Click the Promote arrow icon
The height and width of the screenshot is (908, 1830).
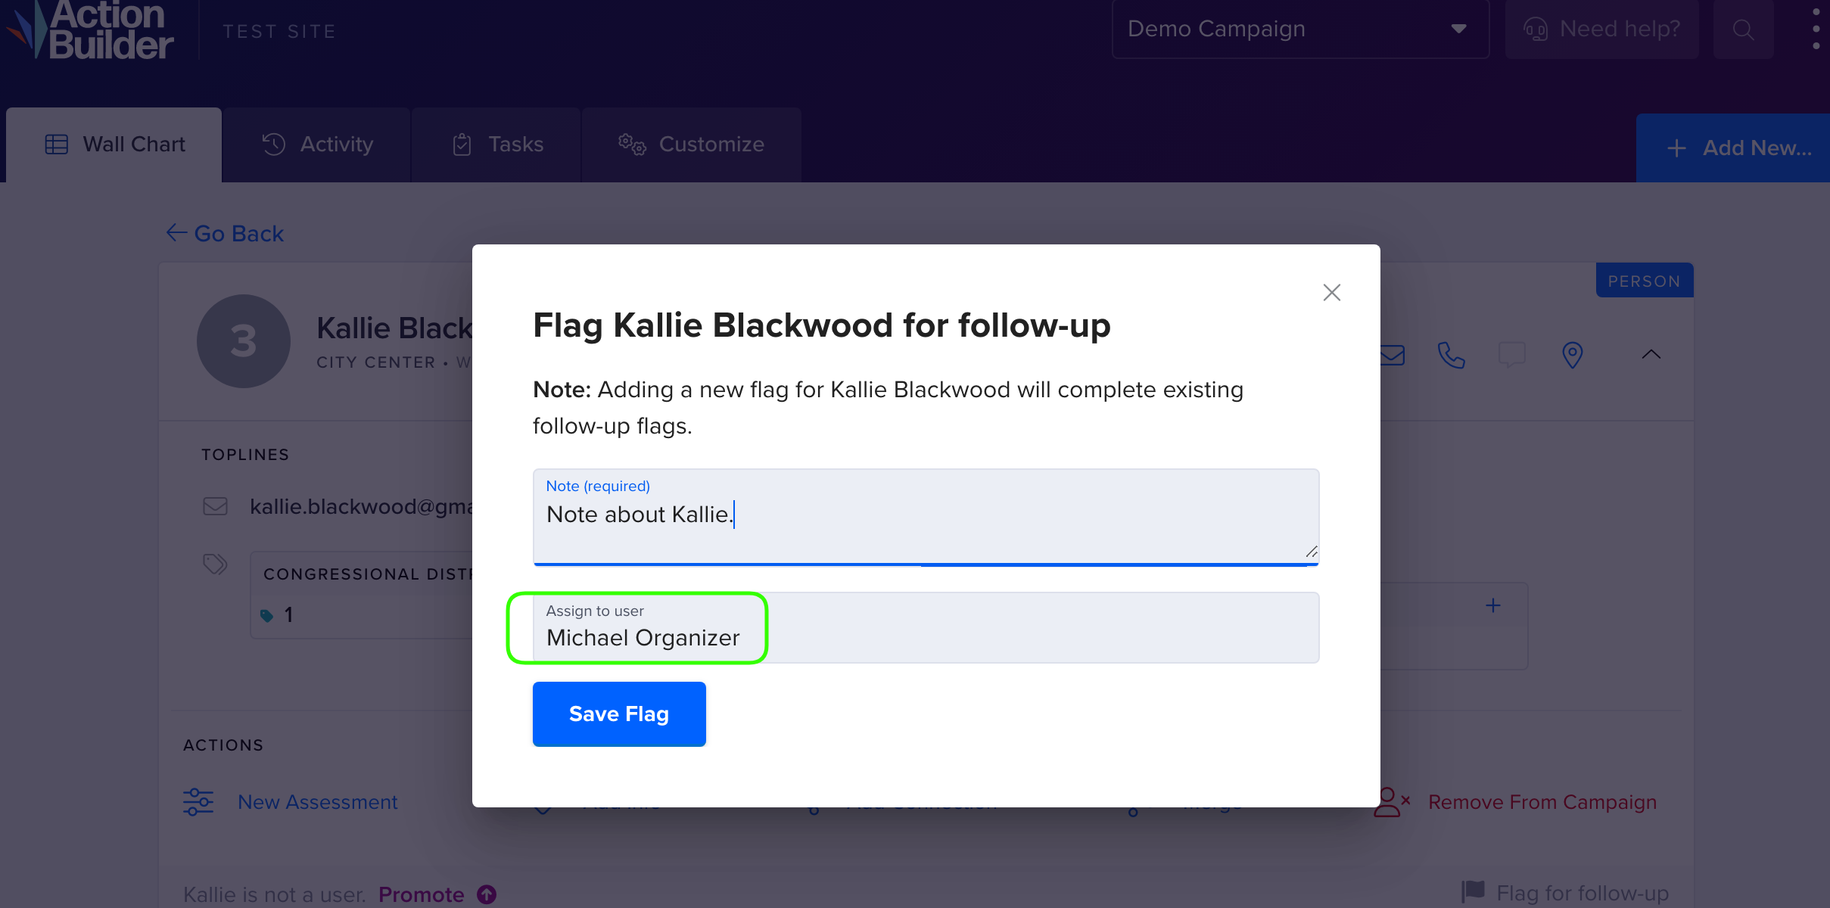[x=487, y=894]
